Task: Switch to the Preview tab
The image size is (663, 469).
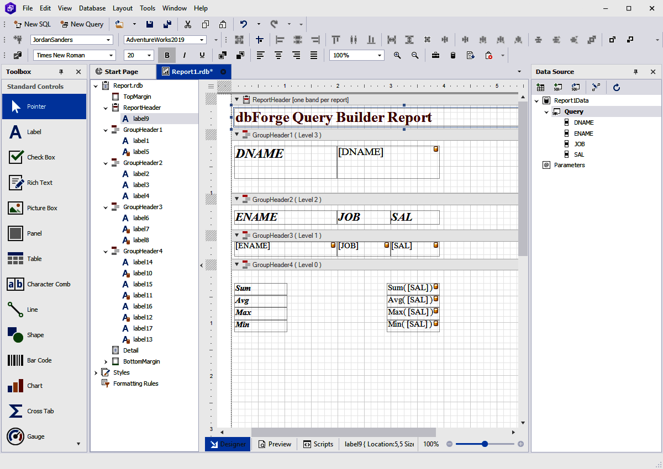Action: tap(274, 444)
